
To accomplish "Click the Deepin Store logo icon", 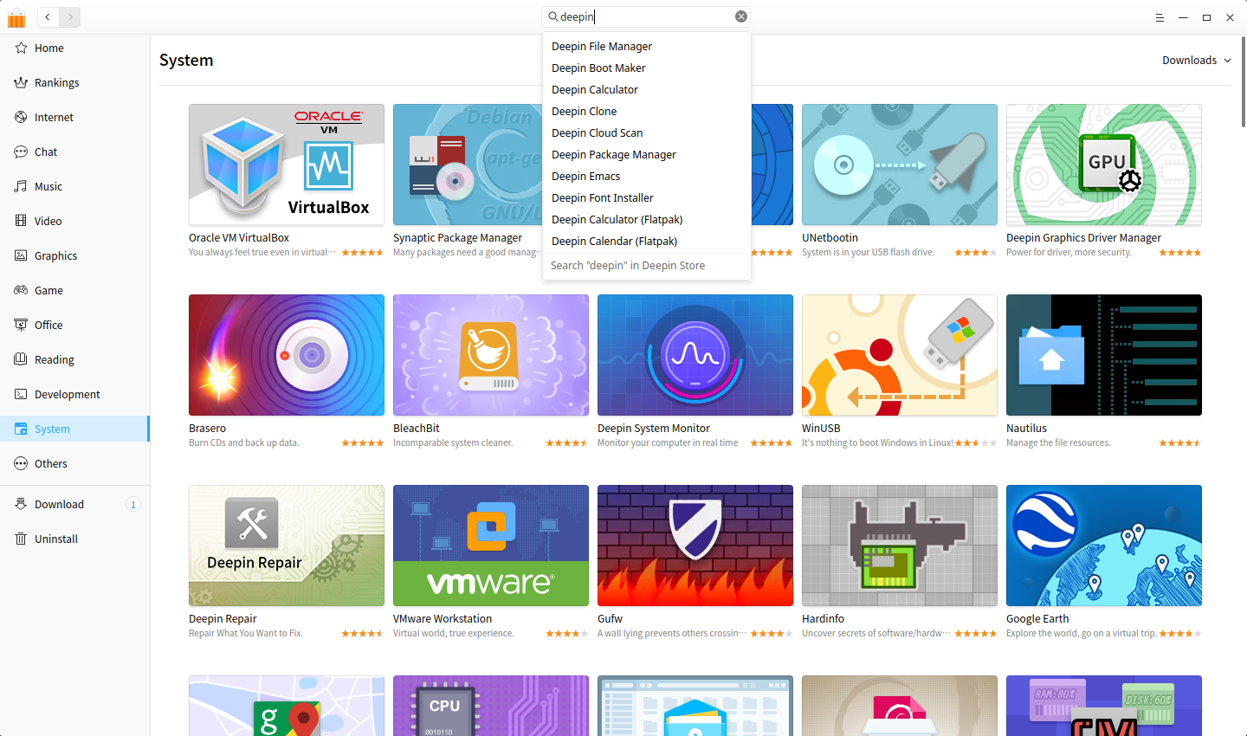I will coord(16,17).
